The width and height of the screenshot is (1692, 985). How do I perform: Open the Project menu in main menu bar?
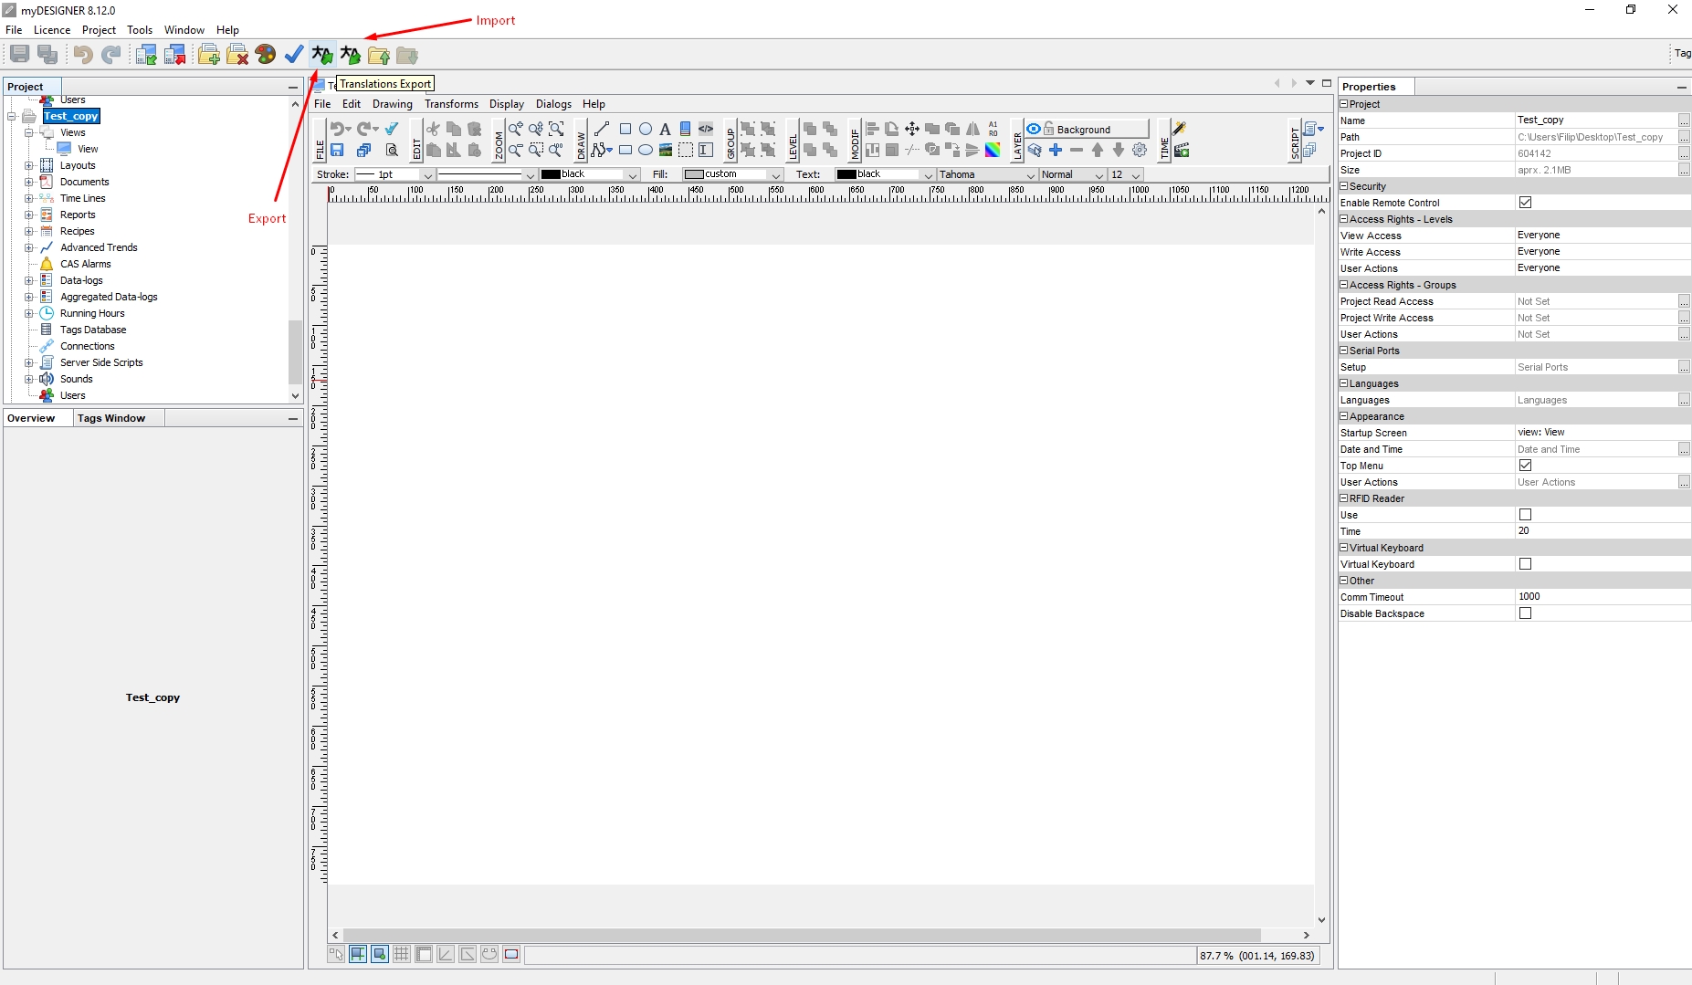tap(99, 30)
